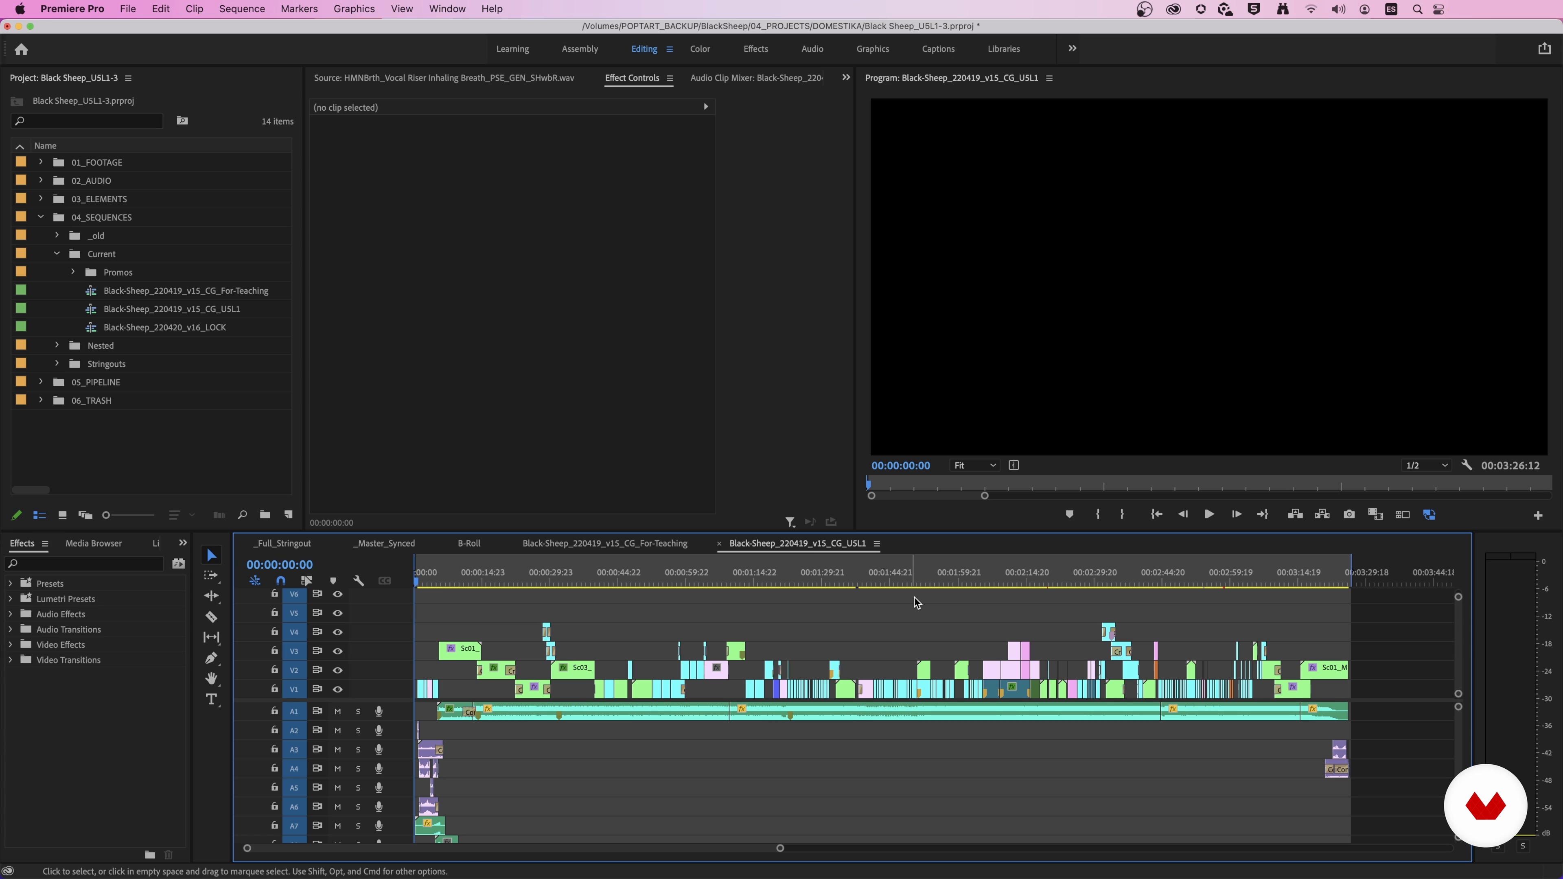Click Mark In in Program monitor
The width and height of the screenshot is (1563, 879).
tap(1098, 514)
